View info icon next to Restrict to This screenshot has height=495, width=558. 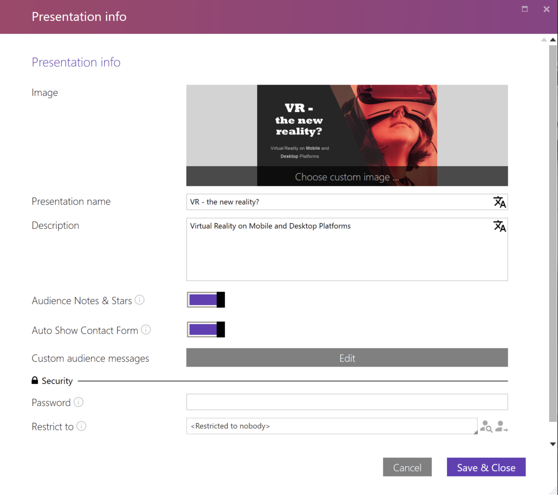point(82,426)
